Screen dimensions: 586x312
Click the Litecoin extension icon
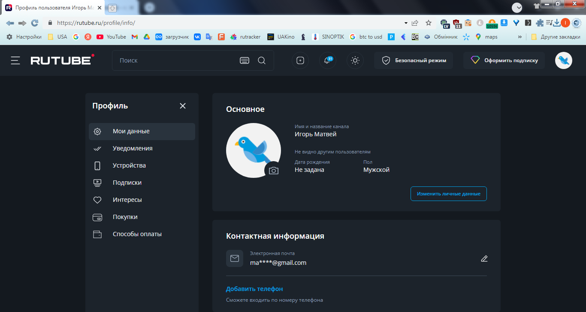pyautogui.click(x=480, y=23)
